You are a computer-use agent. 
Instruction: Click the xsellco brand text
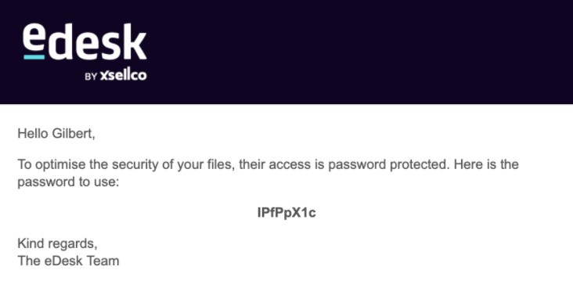[x=123, y=75]
